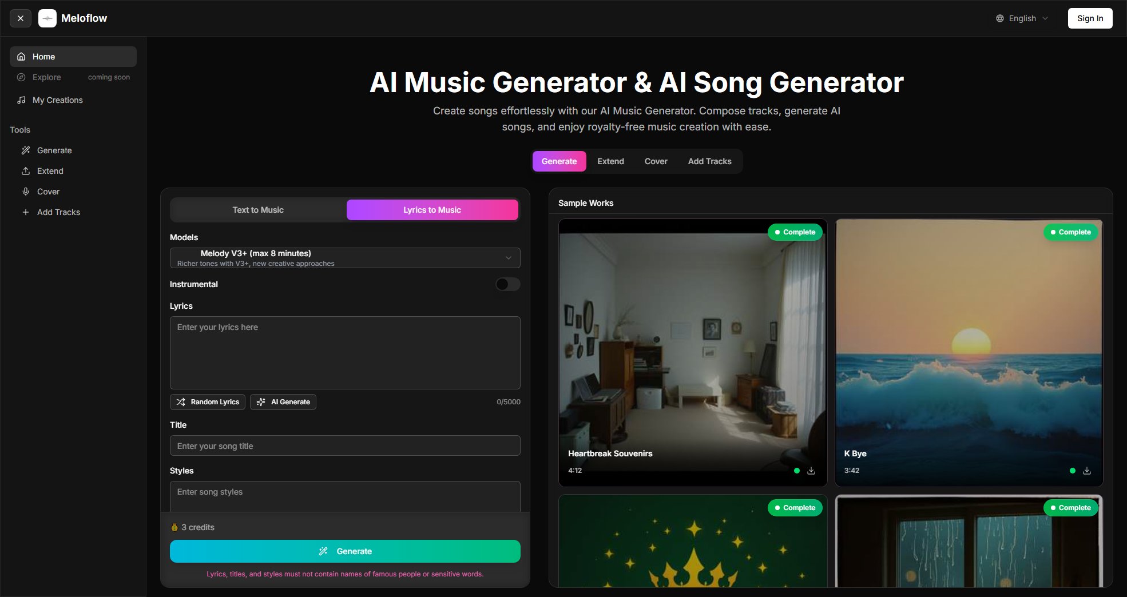1127x597 pixels.
Task: Click the green status dot on K Bye
Action: (1073, 471)
